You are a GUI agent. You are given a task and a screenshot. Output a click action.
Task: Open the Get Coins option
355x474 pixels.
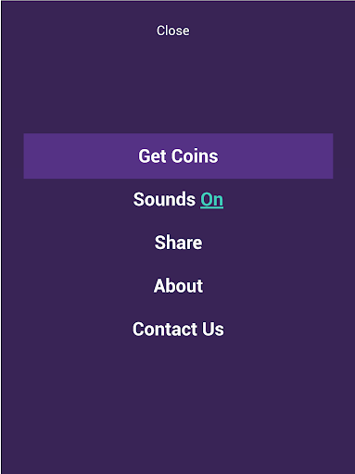(178, 156)
